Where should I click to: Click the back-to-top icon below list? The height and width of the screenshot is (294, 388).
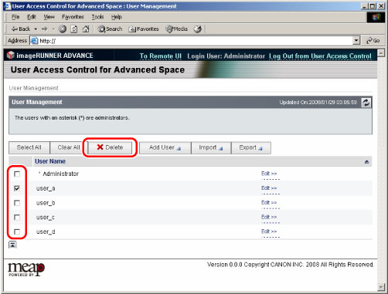(x=12, y=245)
